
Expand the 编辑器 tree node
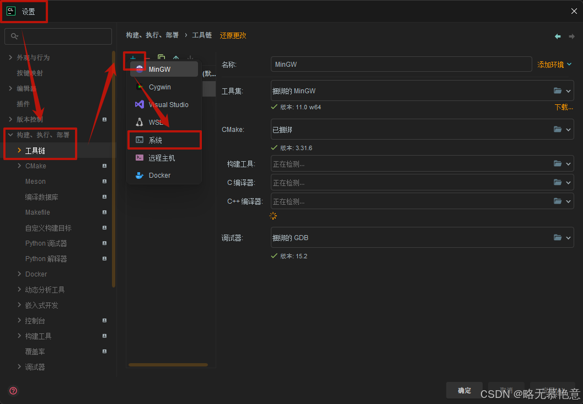(10, 88)
